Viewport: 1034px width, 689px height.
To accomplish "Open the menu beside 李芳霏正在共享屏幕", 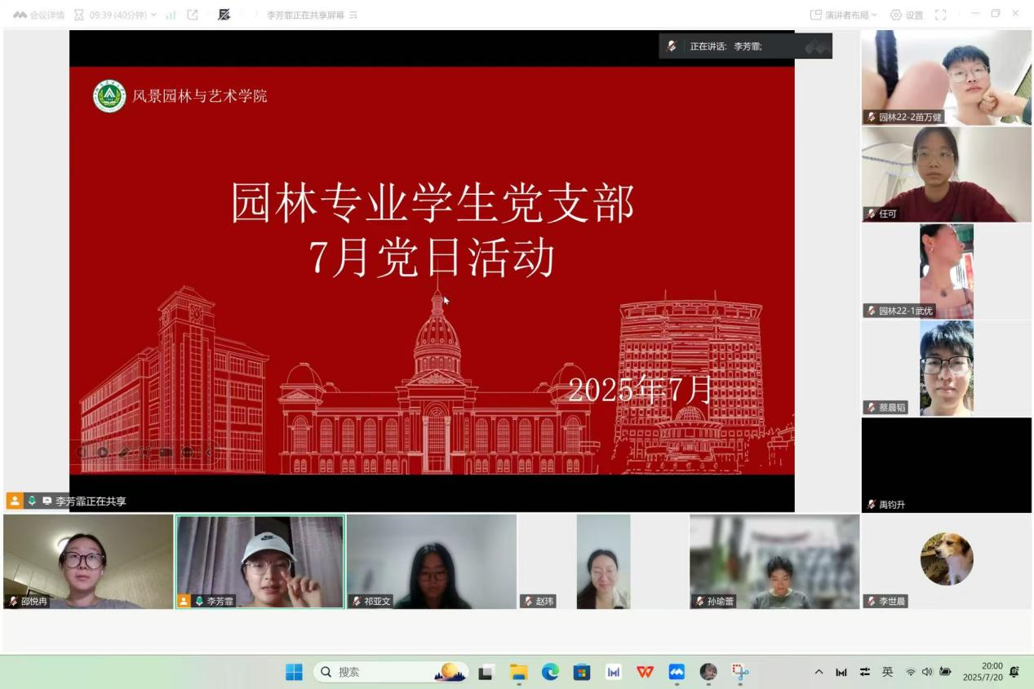I will 353,15.
